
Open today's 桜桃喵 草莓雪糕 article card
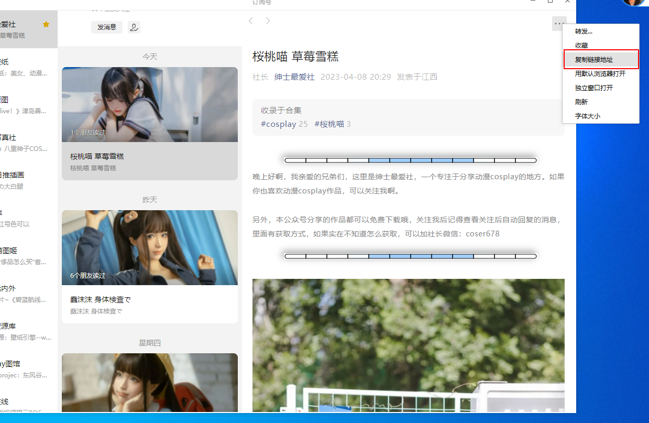pos(150,123)
